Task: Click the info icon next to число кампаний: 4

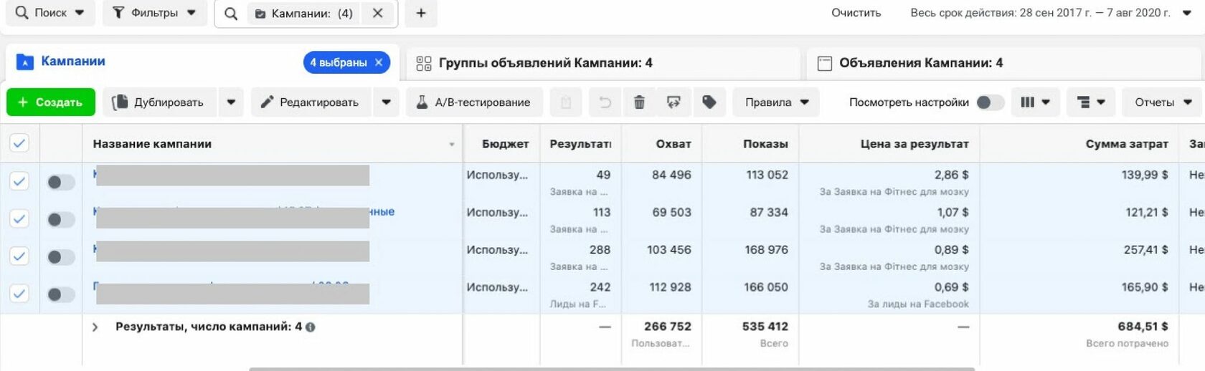Action: 310,327
